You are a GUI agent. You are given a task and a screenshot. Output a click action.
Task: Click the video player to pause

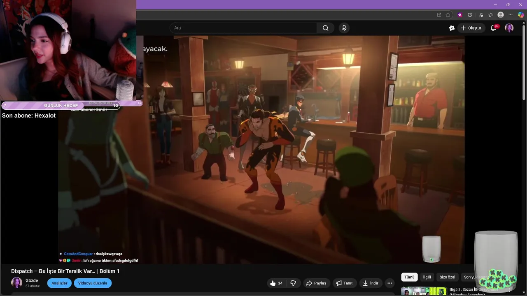click(x=261, y=150)
